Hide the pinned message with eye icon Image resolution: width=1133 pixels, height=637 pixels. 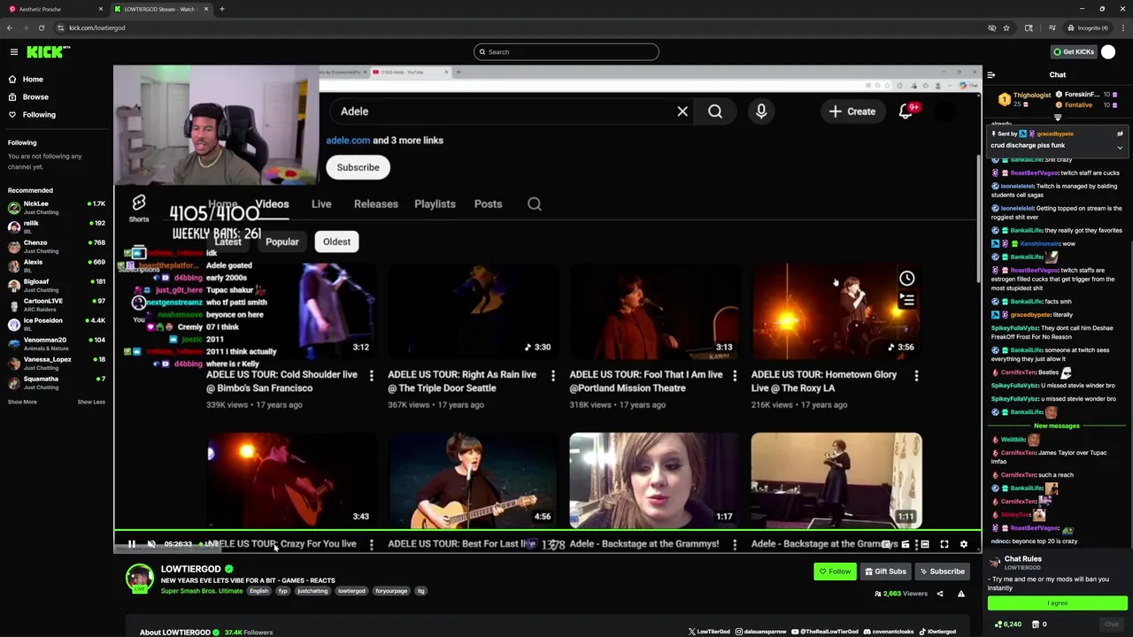[x=1120, y=134]
